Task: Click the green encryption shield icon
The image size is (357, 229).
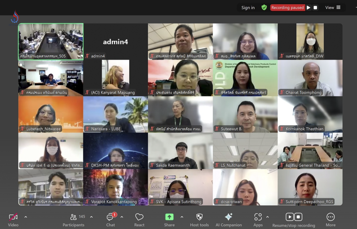Action: (264, 7)
